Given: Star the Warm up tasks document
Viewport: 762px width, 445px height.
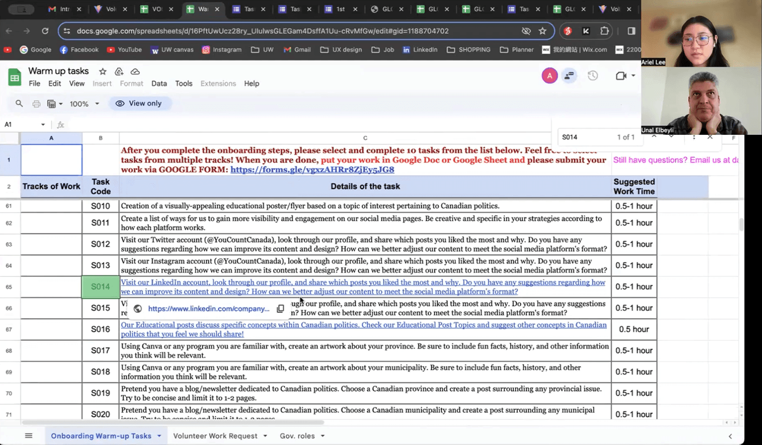Looking at the screenshot, I should pyautogui.click(x=102, y=71).
